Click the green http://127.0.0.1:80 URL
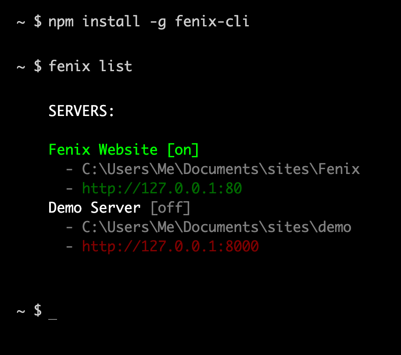 click(x=162, y=188)
